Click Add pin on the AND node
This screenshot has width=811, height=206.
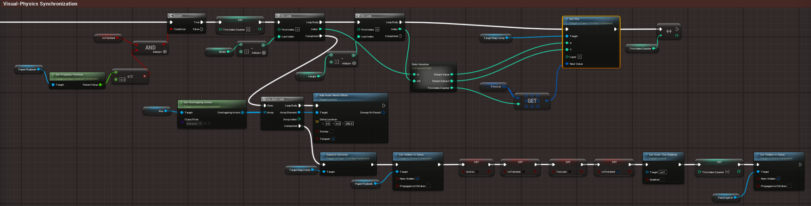pyautogui.click(x=160, y=52)
